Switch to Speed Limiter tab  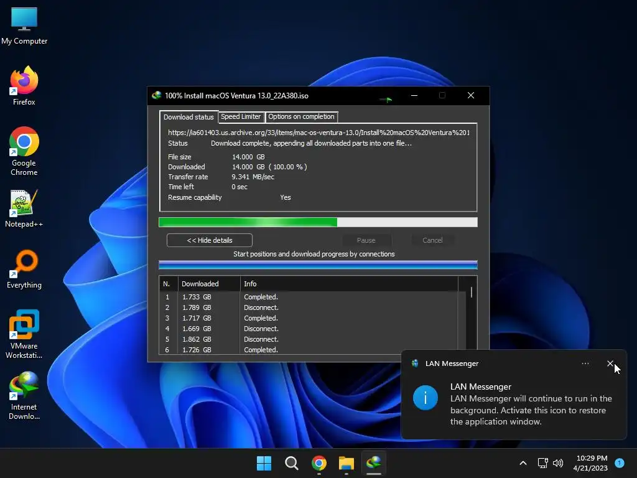[x=241, y=116]
